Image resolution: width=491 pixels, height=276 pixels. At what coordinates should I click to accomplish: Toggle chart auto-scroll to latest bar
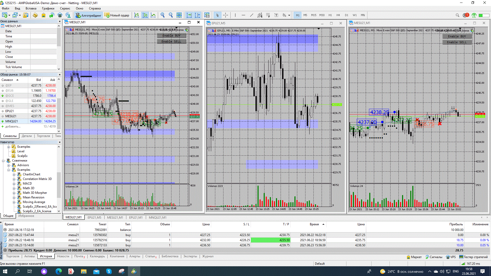click(x=189, y=15)
